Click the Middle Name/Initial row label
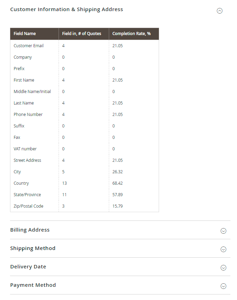Screen dimensions: 237x300 coord(32,92)
